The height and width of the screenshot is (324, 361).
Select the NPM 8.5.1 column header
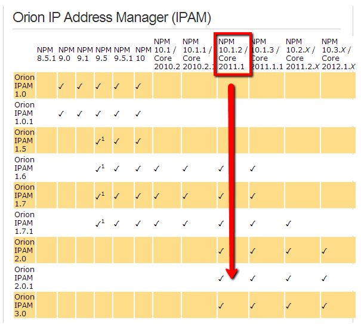click(47, 54)
